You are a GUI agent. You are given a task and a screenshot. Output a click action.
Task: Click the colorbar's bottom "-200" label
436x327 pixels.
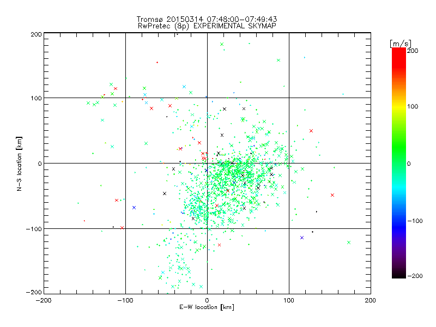[415, 276]
